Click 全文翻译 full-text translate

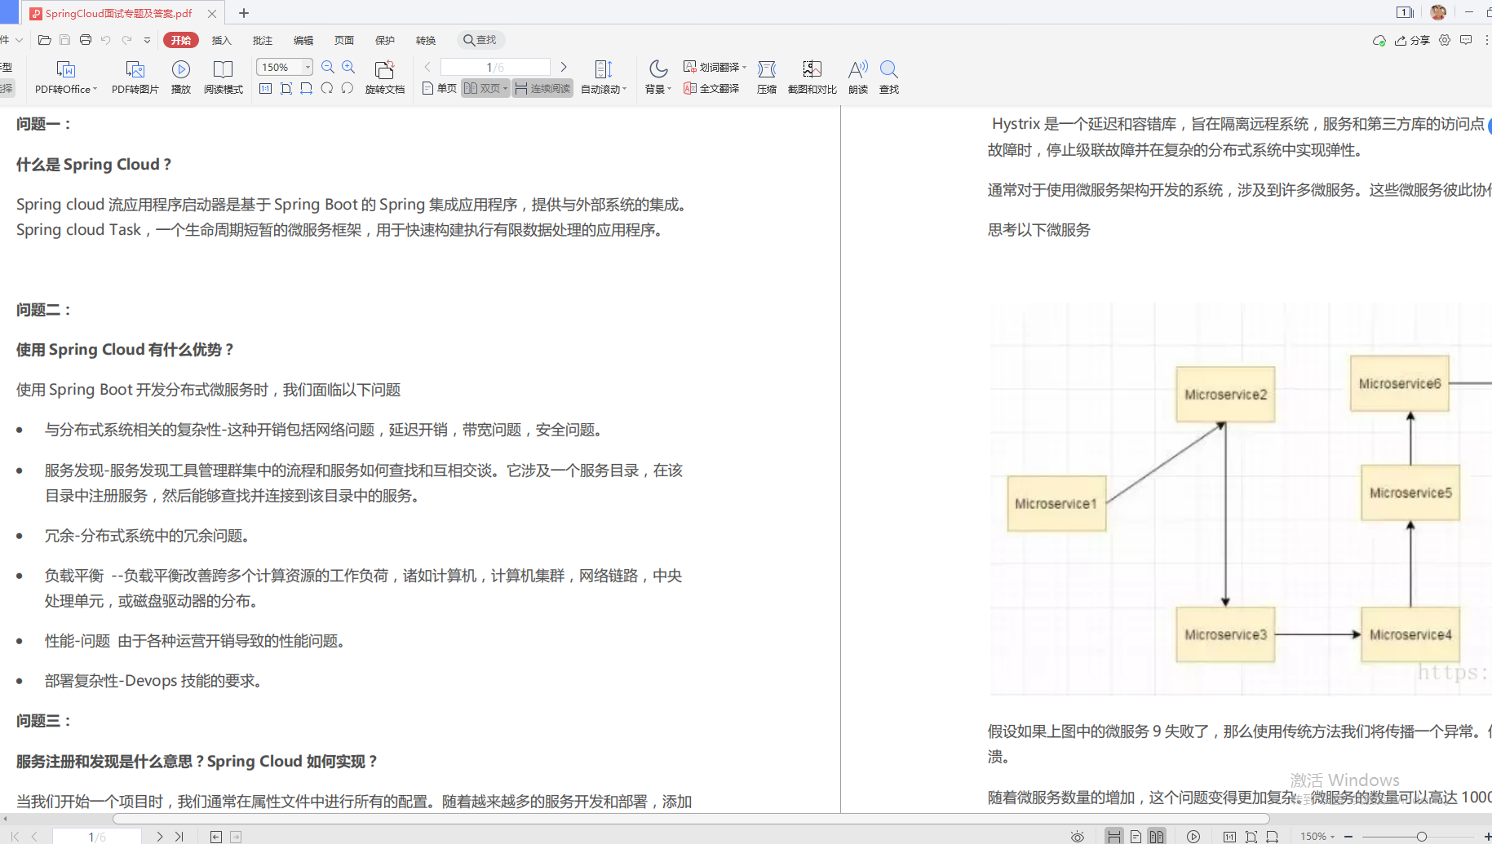click(712, 88)
